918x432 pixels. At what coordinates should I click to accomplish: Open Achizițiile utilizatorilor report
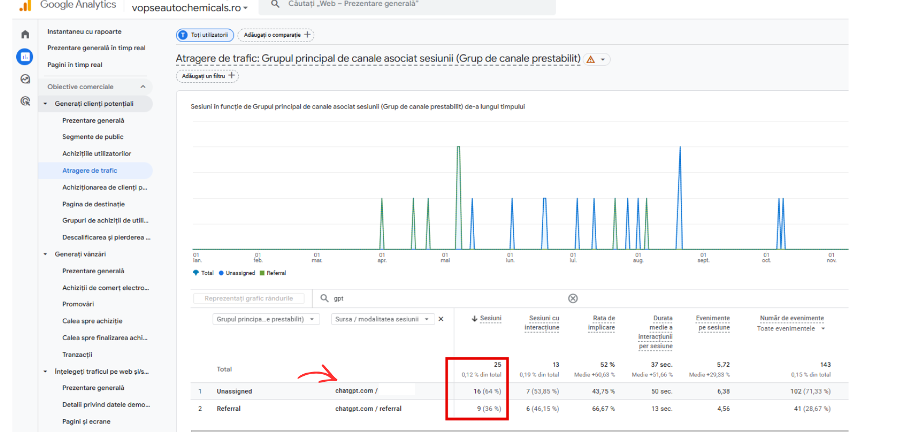(x=97, y=154)
